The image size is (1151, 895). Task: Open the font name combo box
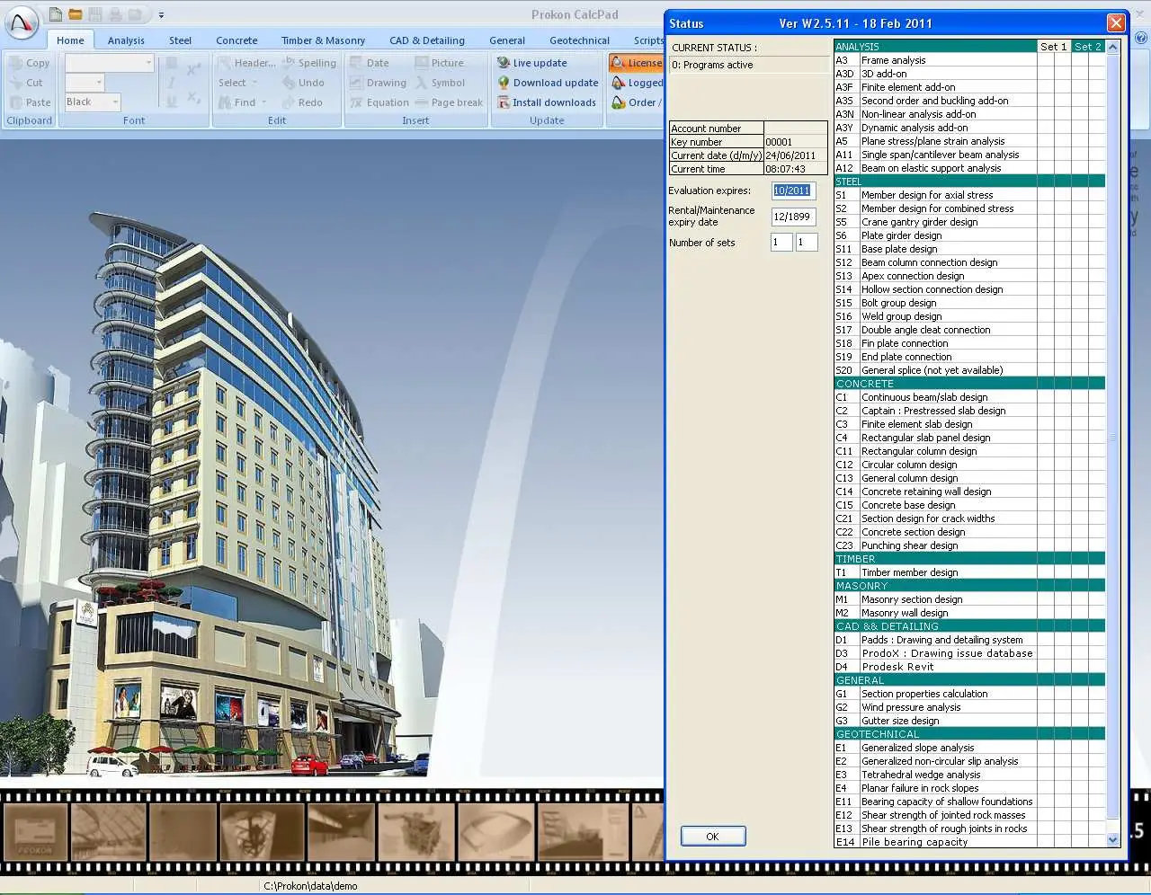(x=110, y=63)
